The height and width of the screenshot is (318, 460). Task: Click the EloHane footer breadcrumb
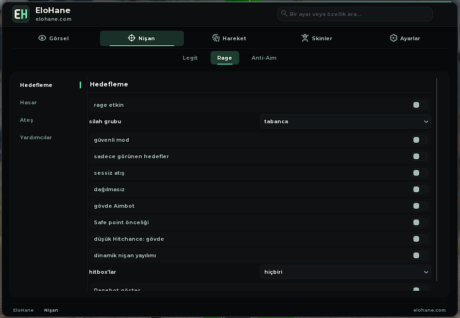(x=23, y=310)
